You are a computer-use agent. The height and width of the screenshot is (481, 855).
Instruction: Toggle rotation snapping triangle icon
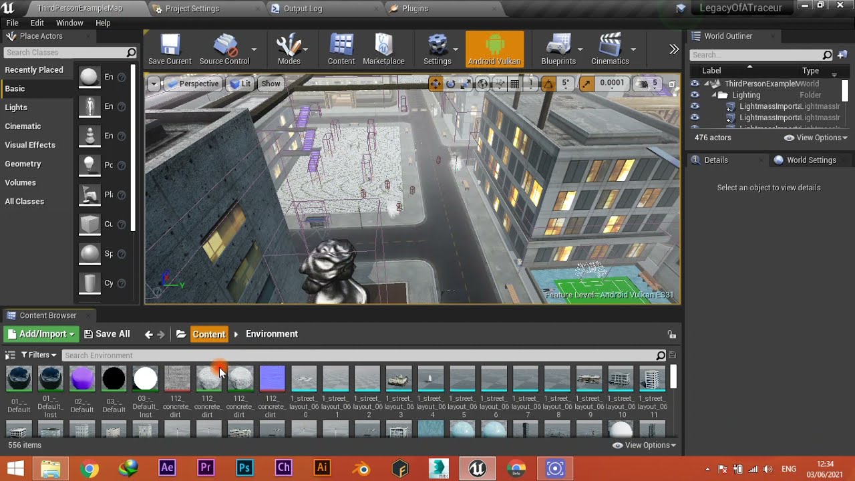point(548,84)
